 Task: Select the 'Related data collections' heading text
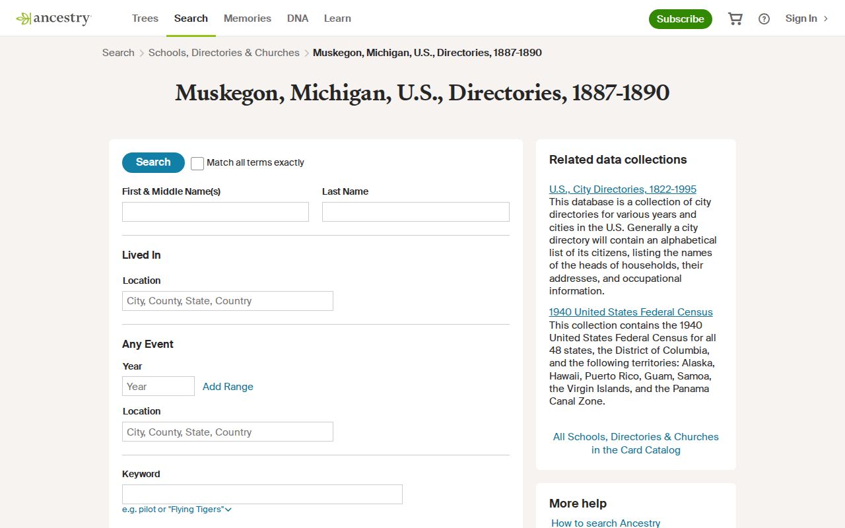618,160
